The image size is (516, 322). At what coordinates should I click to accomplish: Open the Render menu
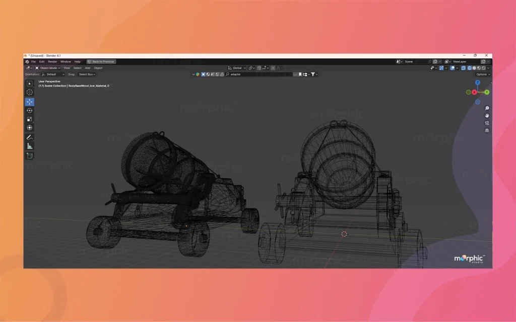pyautogui.click(x=52, y=61)
